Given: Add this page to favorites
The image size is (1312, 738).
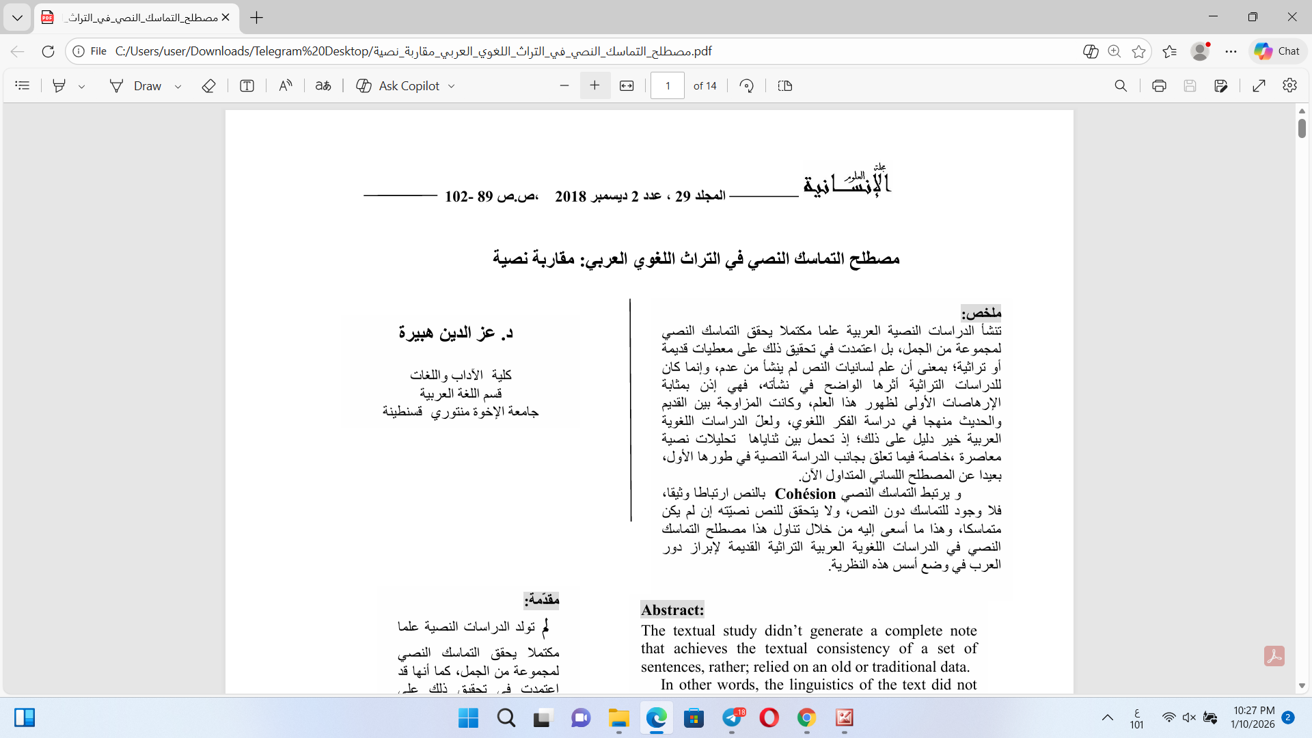Looking at the screenshot, I should point(1138,51).
